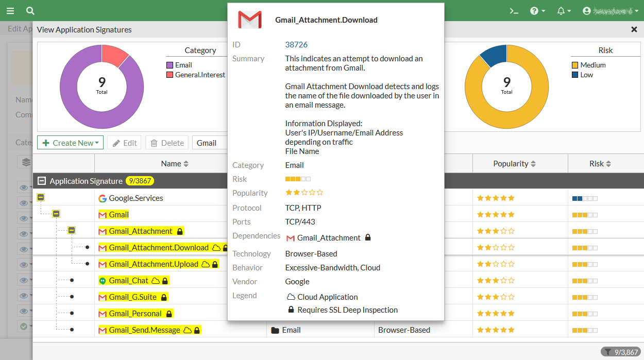Sort the table by Popularity column
Screen dimensions: 644x360
(x=515, y=164)
